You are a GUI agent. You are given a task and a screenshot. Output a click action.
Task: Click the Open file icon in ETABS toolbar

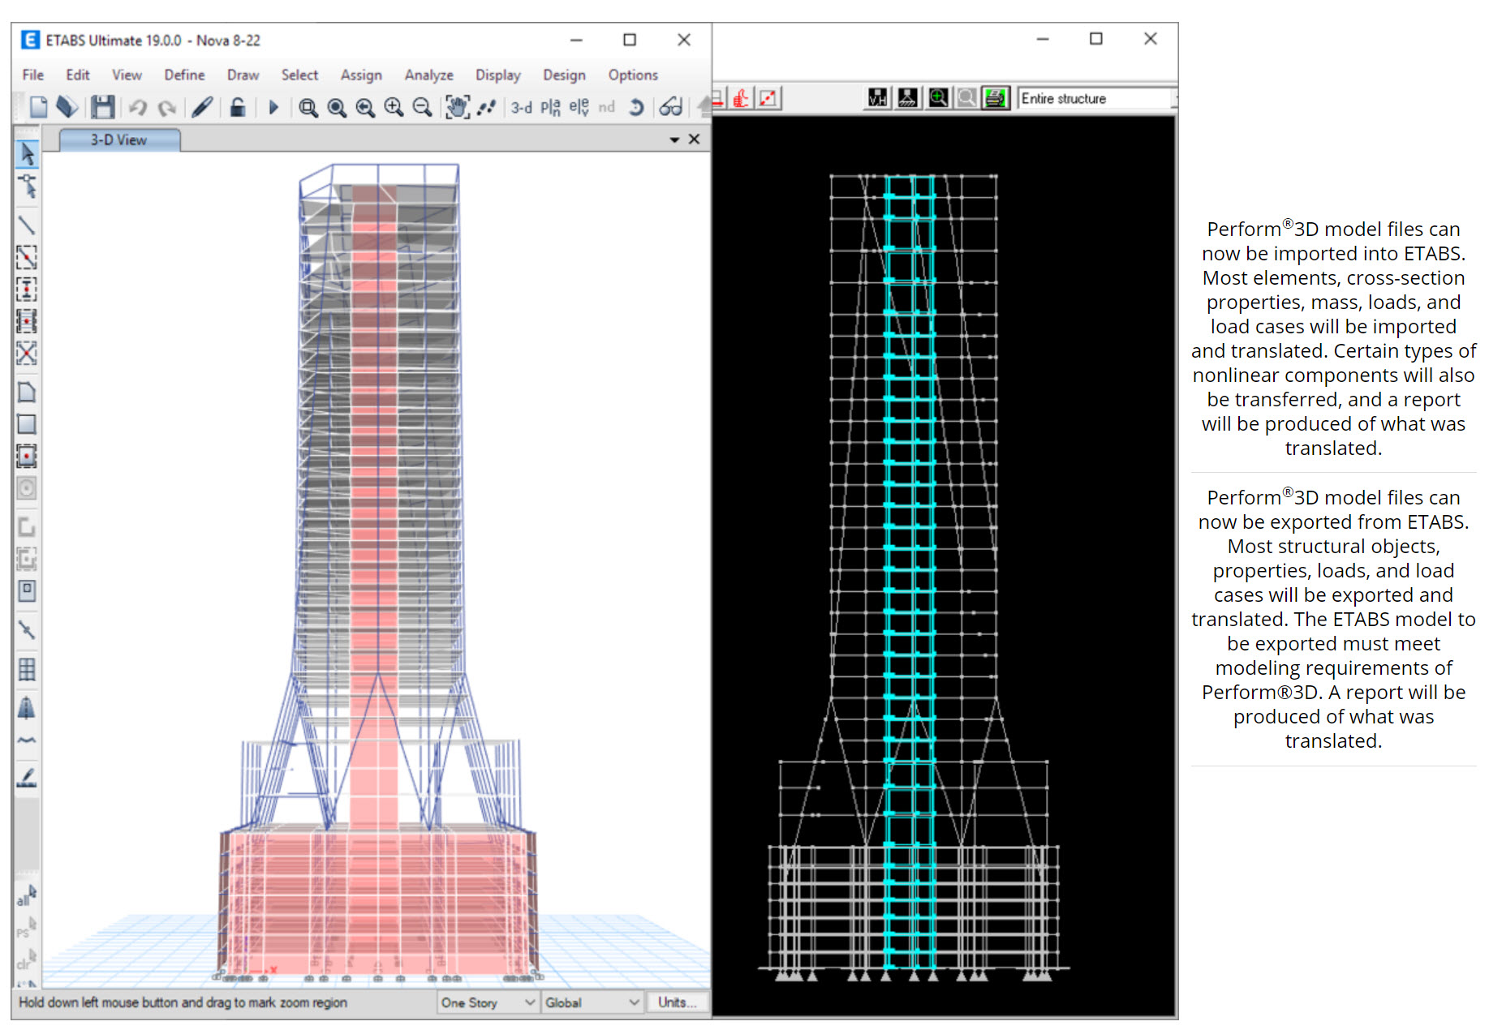[x=67, y=107]
